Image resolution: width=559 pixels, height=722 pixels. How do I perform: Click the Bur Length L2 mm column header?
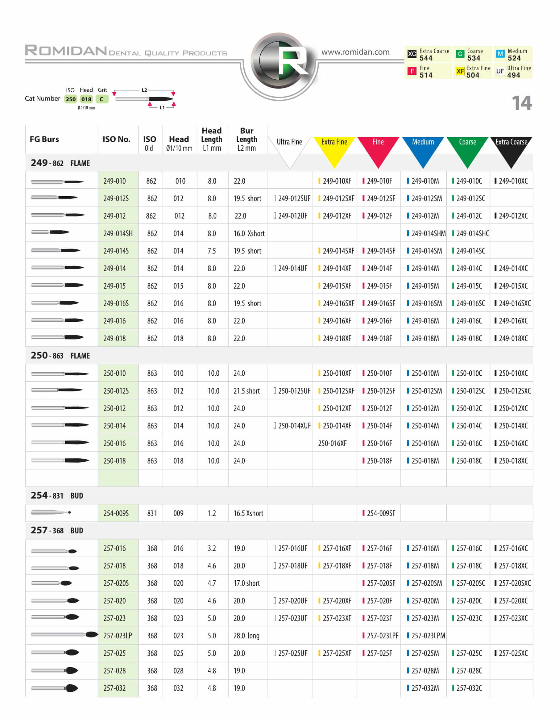tap(247, 139)
